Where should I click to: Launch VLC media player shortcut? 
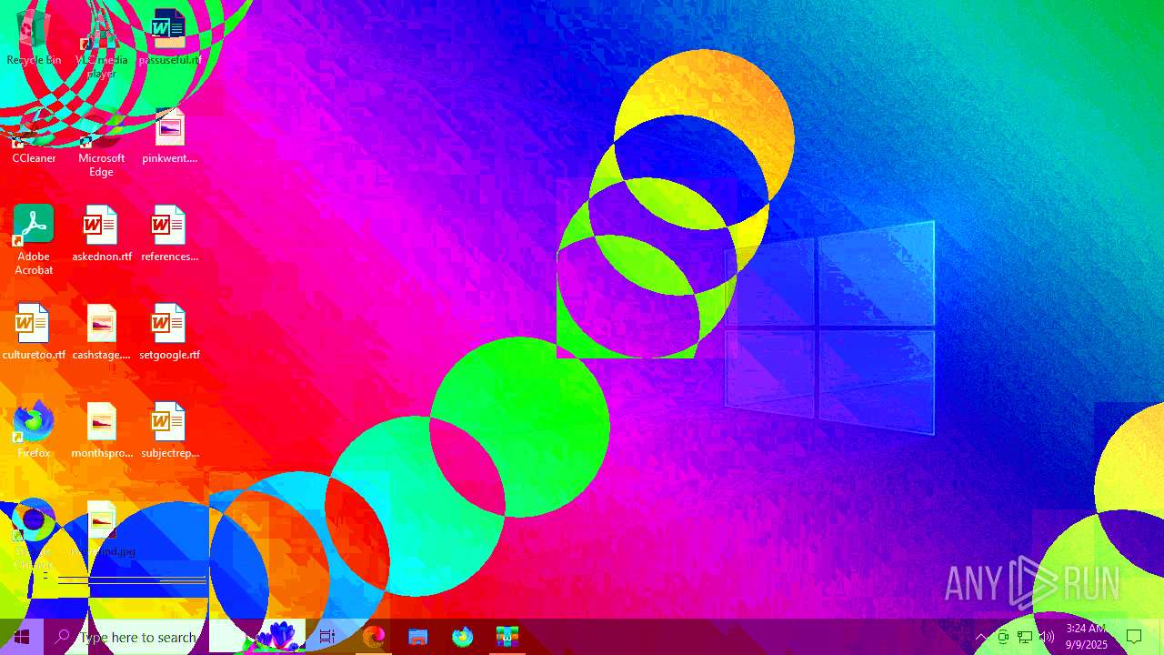point(101,45)
